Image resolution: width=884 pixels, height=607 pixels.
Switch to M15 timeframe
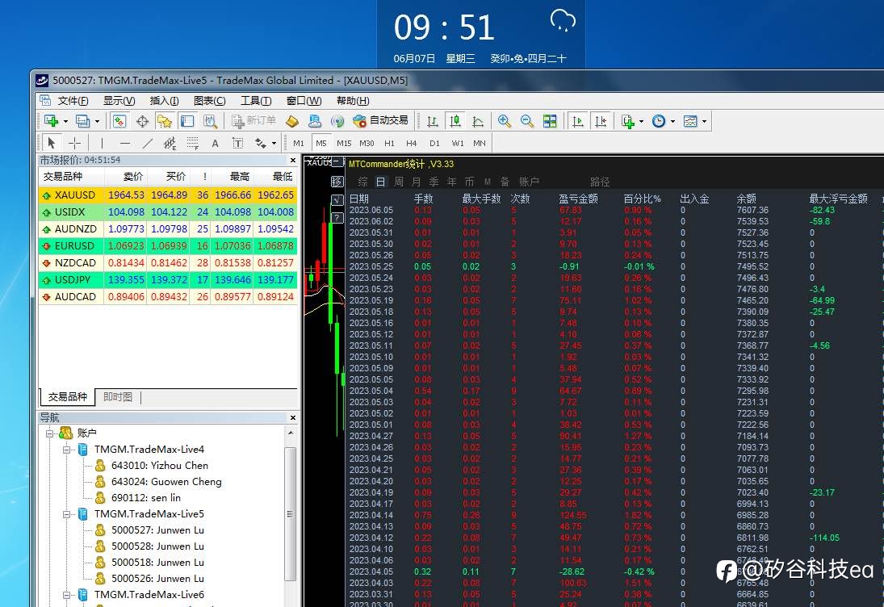coord(344,143)
